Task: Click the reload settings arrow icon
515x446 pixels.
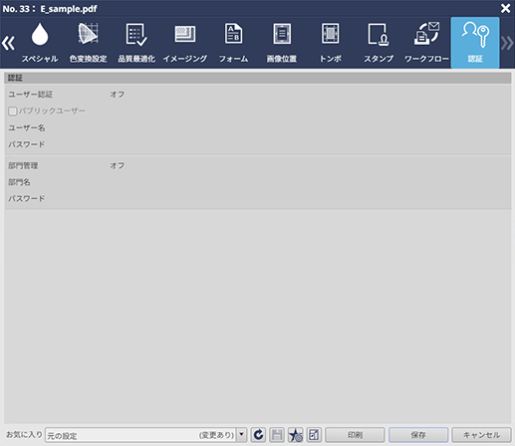Action: click(x=258, y=435)
